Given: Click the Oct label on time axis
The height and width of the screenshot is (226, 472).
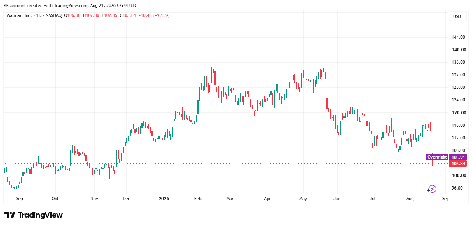Looking at the screenshot, I should point(55,199).
